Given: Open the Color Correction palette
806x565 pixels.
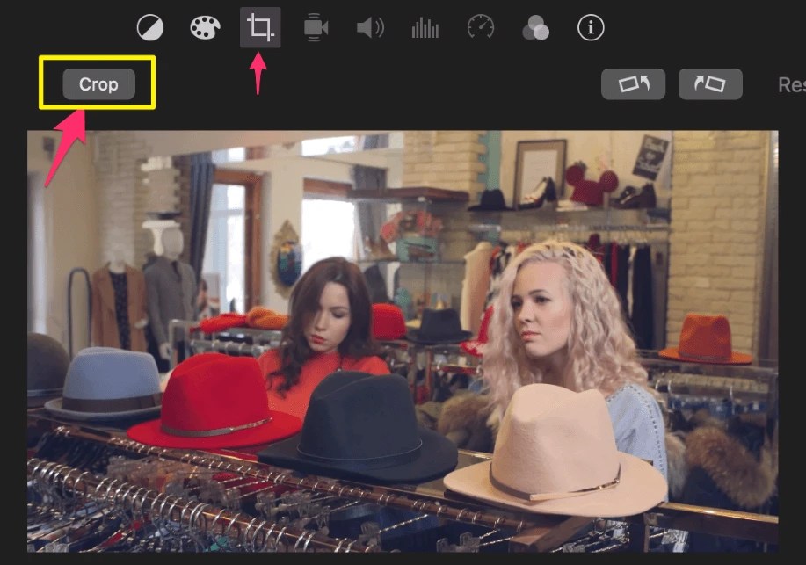Looking at the screenshot, I should coord(204,27).
